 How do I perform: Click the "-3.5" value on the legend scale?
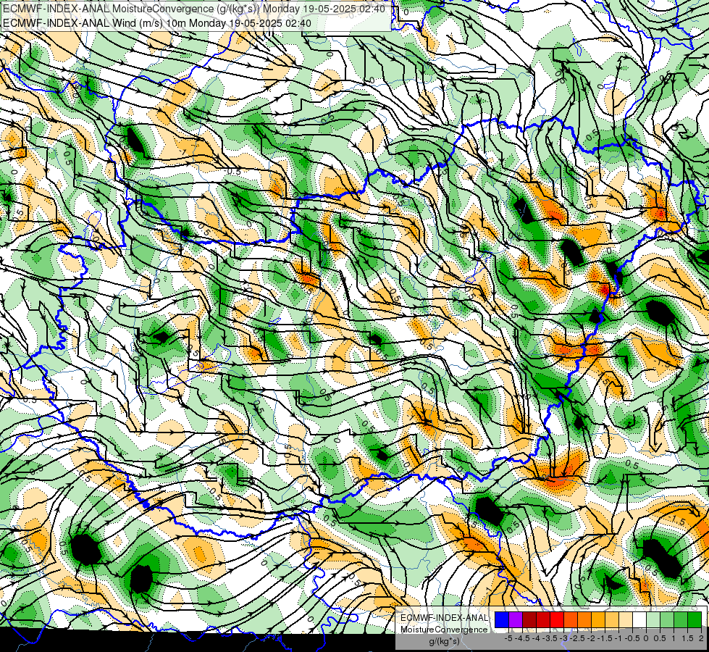click(550, 638)
